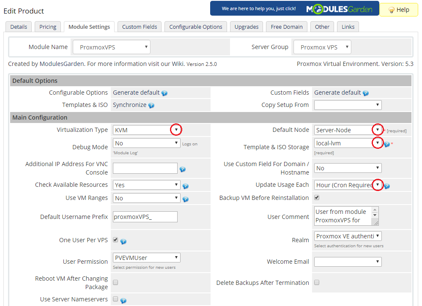Click User Comment scrollbar up arrow
The height and width of the screenshot is (306, 422).
click(x=375, y=210)
